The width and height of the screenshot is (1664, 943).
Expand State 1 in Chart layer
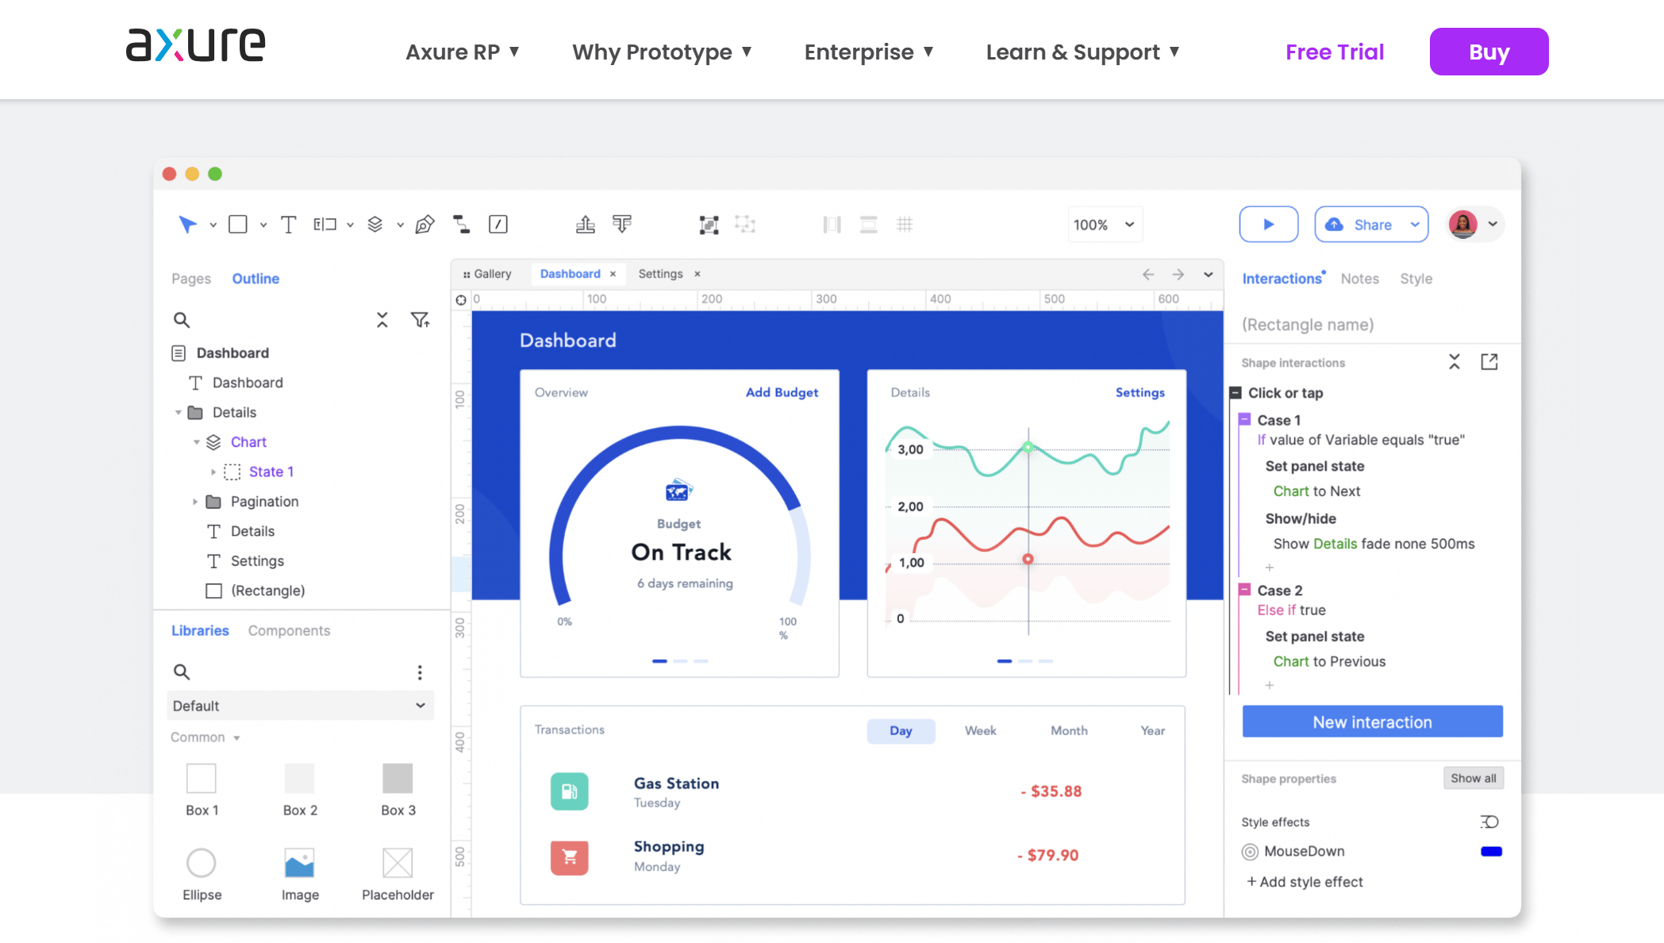coord(213,471)
